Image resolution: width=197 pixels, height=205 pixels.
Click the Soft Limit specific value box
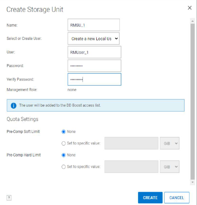131,143
